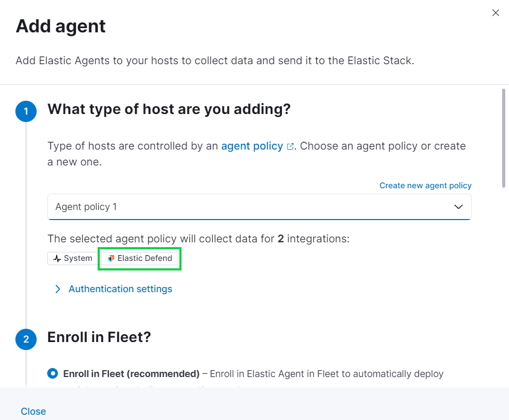Click the dropdown arrow icon on the policy selector
Viewport: 509px width, 420px height.
[458, 207]
